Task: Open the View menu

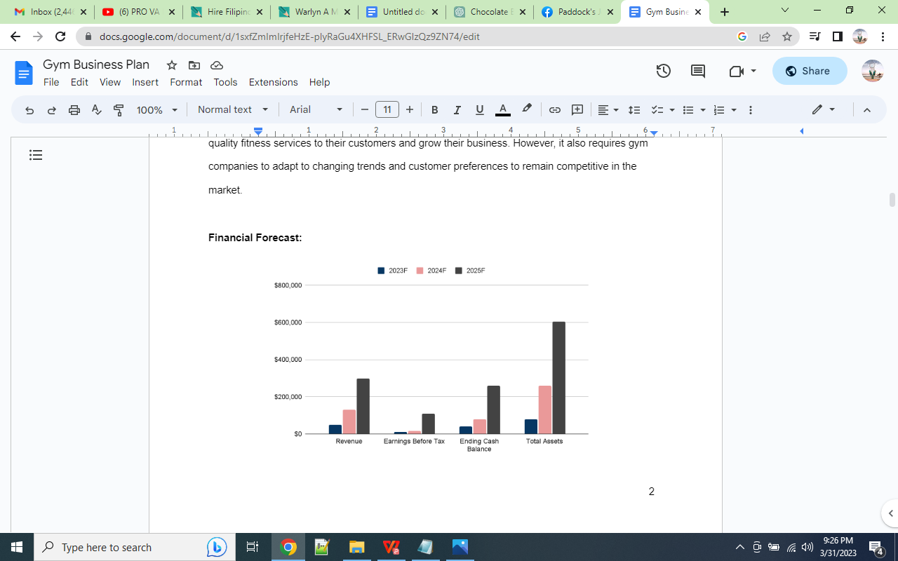Action: (110, 82)
